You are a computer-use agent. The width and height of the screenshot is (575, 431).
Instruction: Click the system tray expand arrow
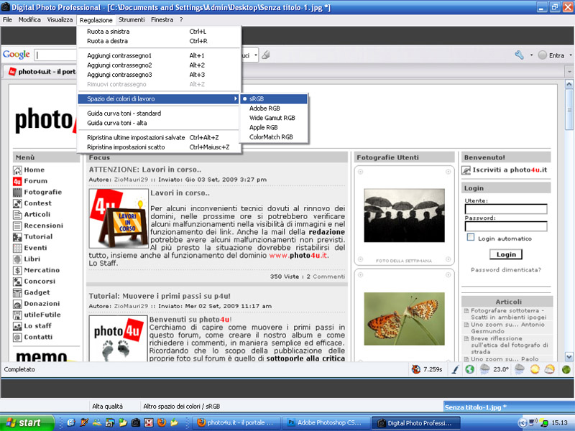tap(523, 423)
